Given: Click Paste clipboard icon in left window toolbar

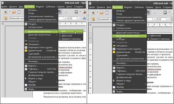Looking at the screenshot, I should point(76,12).
